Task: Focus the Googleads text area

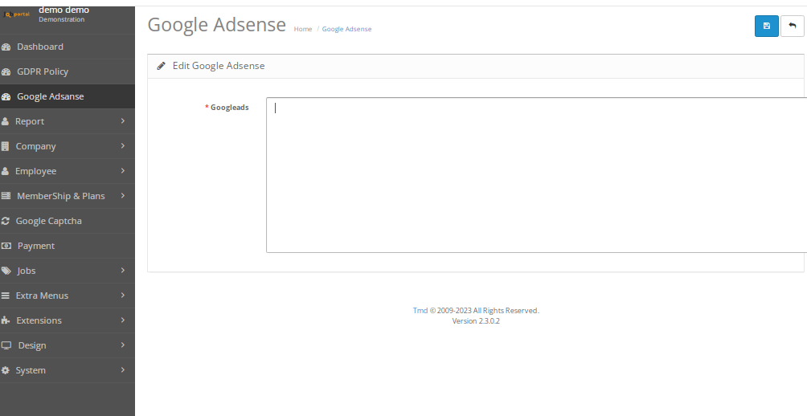Action: coord(535,175)
